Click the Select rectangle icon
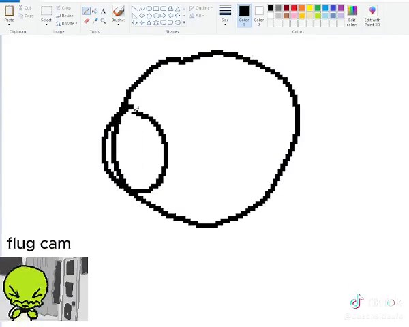 (x=46, y=11)
